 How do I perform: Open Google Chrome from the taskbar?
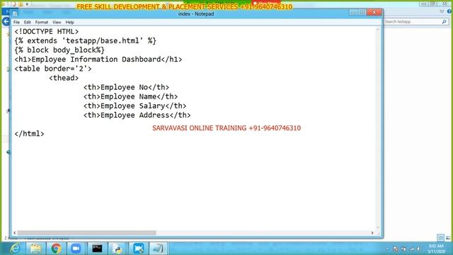tap(56, 249)
